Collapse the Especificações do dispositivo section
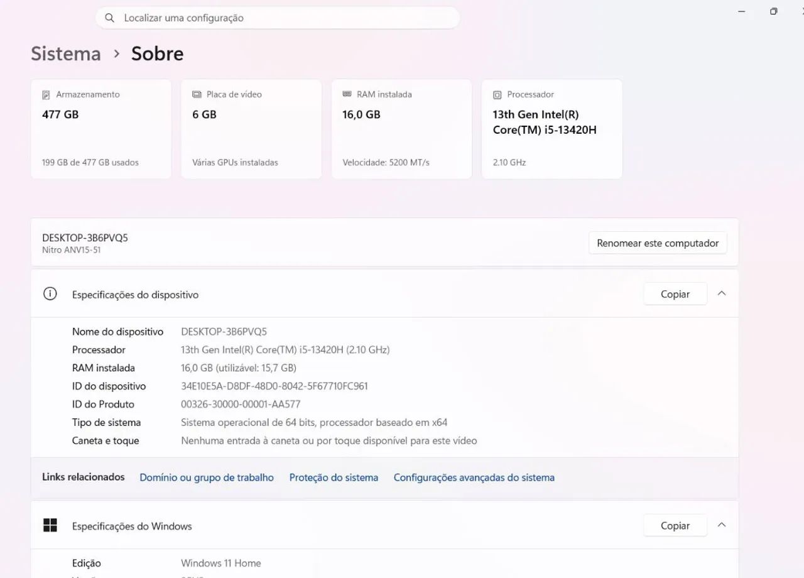Image resolution: width=804 pixels, height=578 pixels. pos(722,293)
